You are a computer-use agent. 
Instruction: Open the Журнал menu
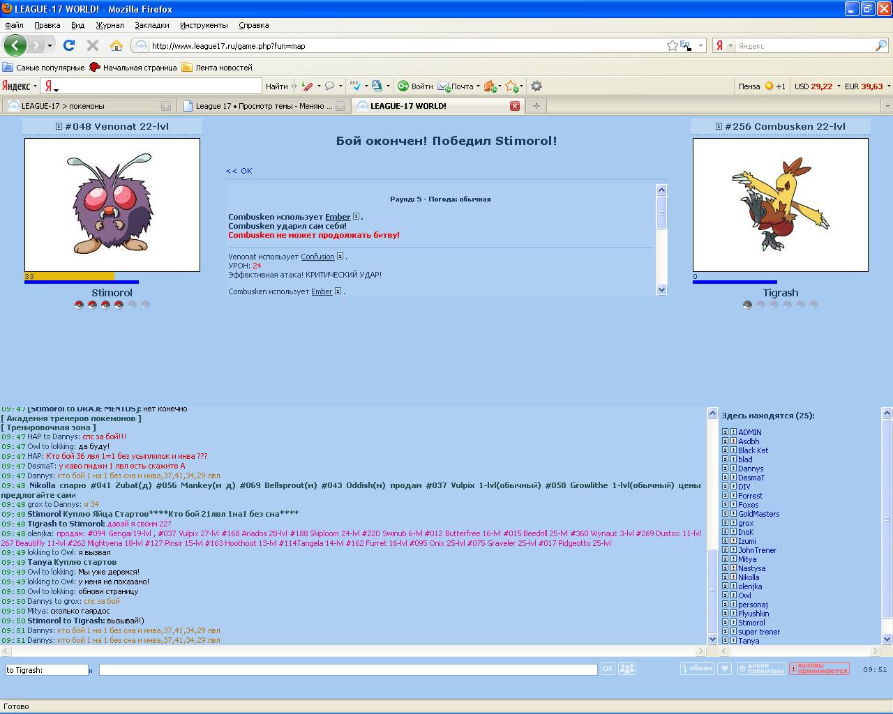(x=110, y=25)
